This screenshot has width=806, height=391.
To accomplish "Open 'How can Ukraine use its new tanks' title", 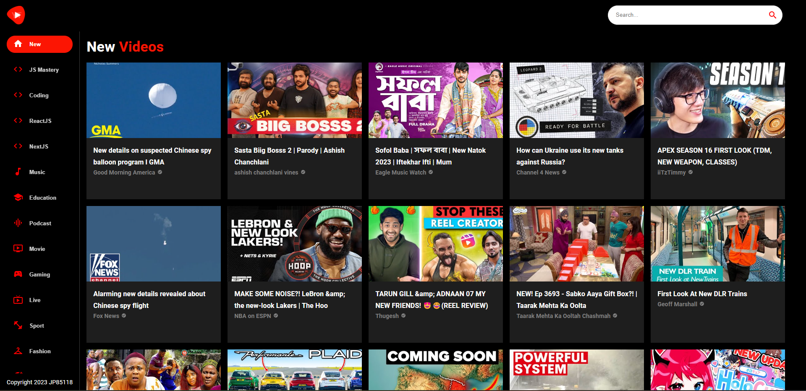I will 570,156.
